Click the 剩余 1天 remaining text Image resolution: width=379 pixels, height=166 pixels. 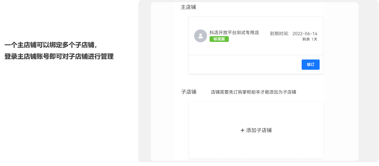pos(310,39)
